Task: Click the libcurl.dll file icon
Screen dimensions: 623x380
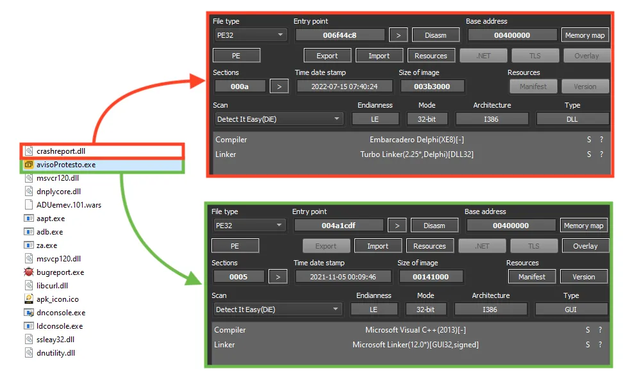Action: tap(29, 286)
